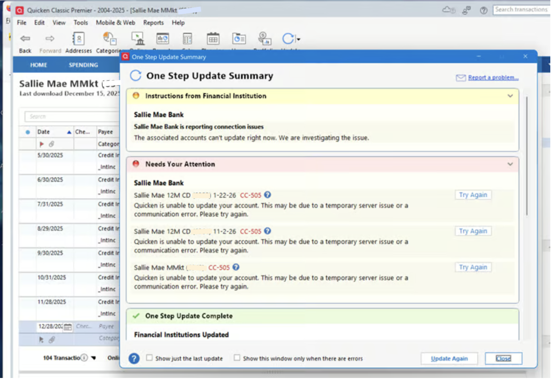Open the Edit menu
This screenshot has width=552, height=381.
[x=39, y=23]
